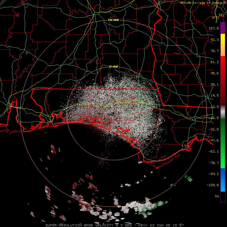The width and height of the screenshot is (227, 227).
Task: Click the -32.0 legend value
Action: point(214,129)
